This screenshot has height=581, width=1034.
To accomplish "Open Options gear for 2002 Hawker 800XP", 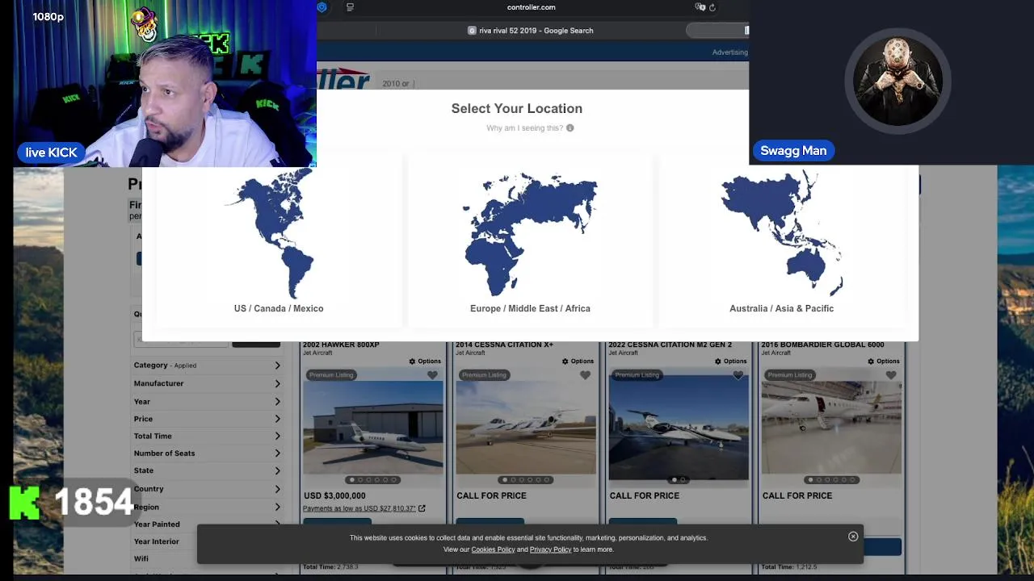I will (x=425, y=362).
